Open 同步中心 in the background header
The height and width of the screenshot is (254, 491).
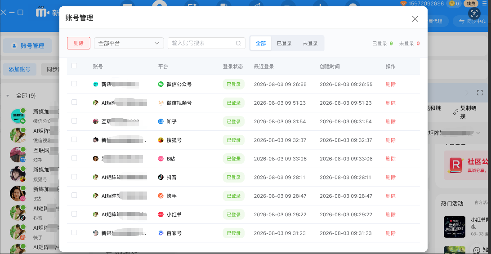pos(472,21)
